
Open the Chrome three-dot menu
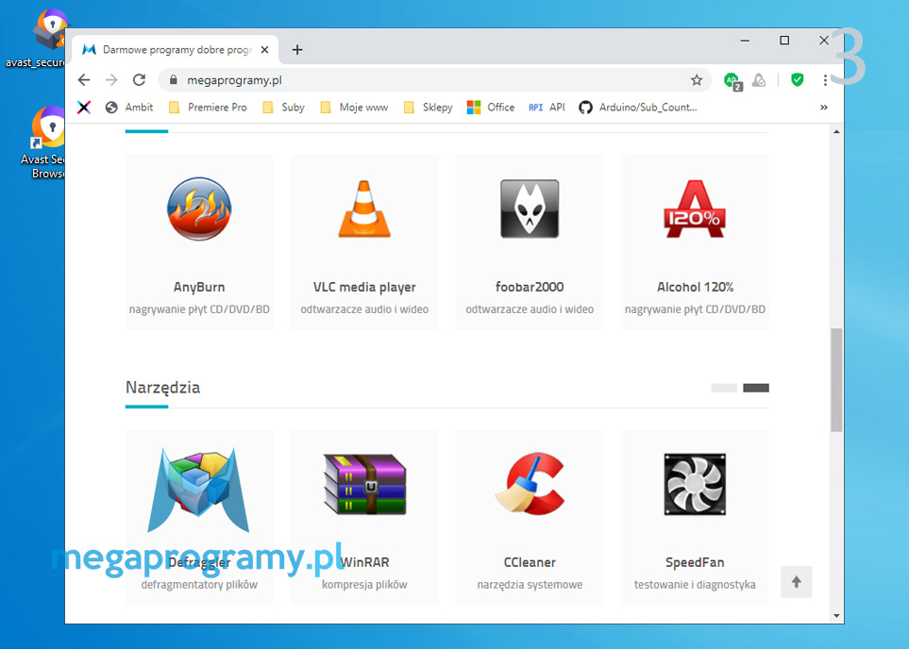pos(825,80)
